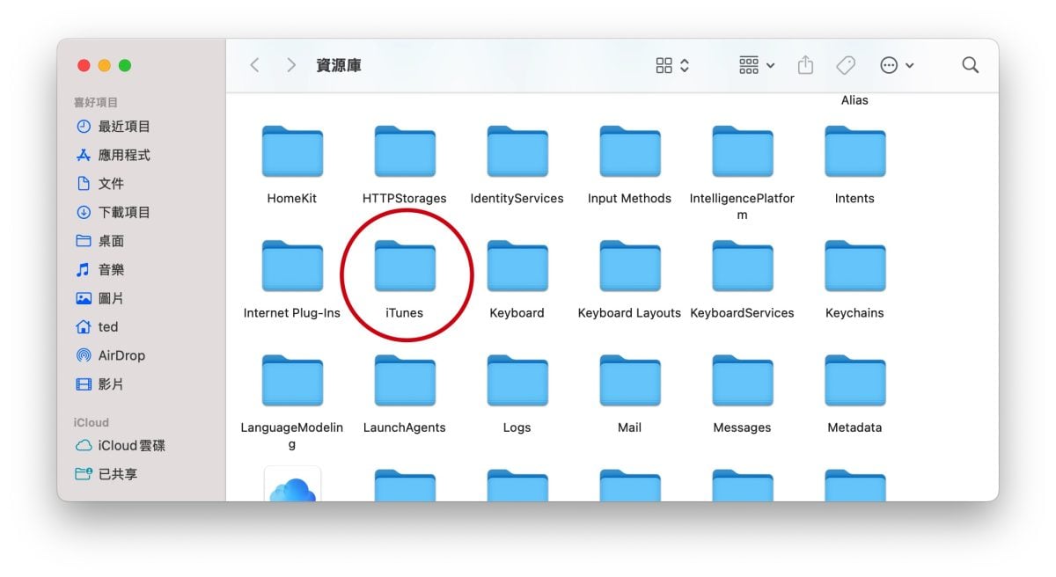Screen dimensions: 1056x577
Task: Open the Search icon in the toolbar
Action: tap(970, 64)
